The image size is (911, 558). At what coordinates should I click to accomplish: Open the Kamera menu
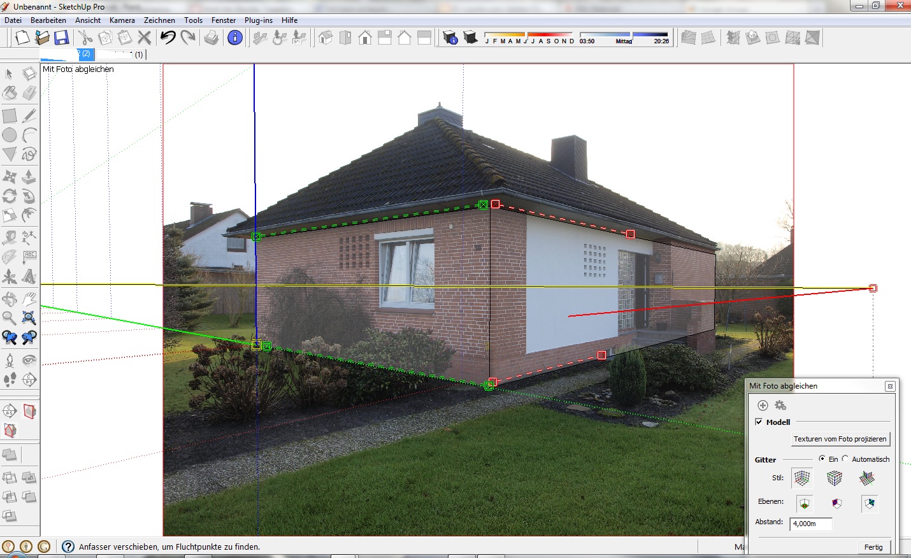pos(122,20)
